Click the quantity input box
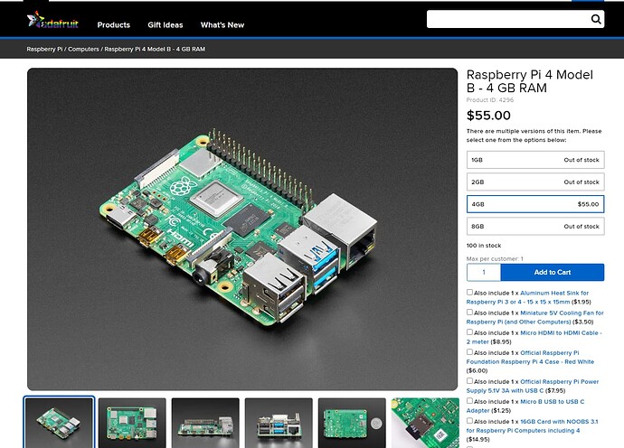 click(x=484, y=272)
